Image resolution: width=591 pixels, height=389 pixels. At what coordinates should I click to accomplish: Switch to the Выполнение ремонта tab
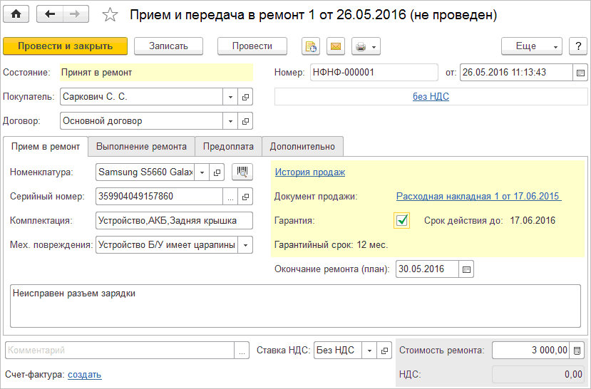coord(141,146)
